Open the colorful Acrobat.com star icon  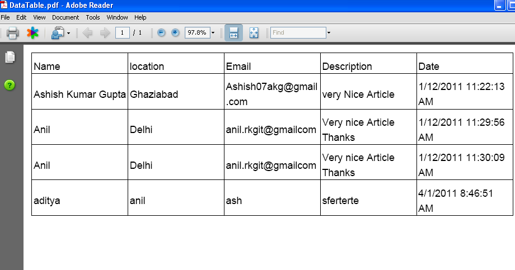[x=32, y=33]
